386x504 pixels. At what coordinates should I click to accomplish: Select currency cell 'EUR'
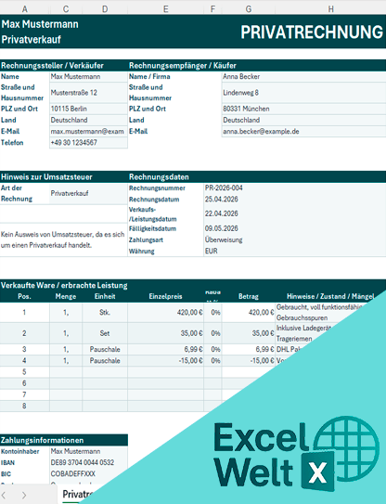point(295,251)
